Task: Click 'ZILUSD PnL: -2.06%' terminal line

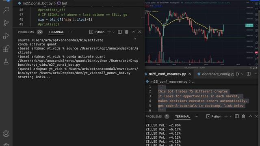Action: tap(163, 125)
